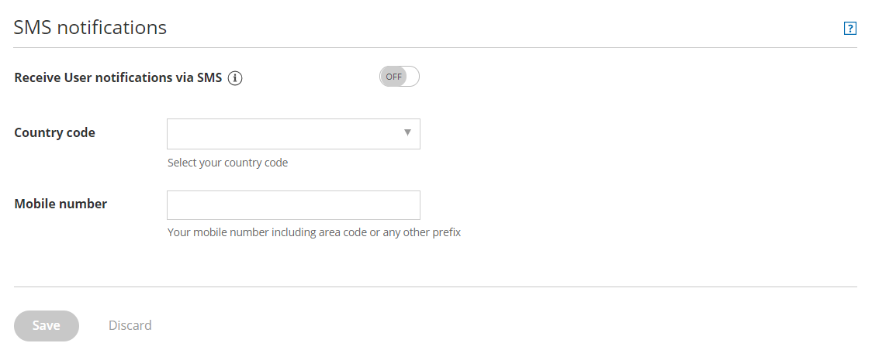Focus the Mobile number input field

[x=293, y=205]
